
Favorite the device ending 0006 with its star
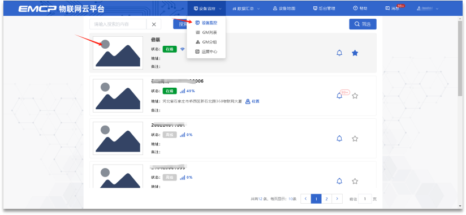[355, 96]
